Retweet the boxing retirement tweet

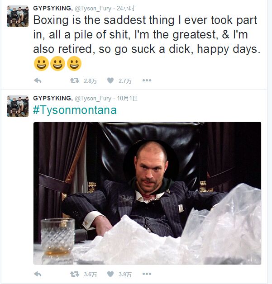(74, 80)
